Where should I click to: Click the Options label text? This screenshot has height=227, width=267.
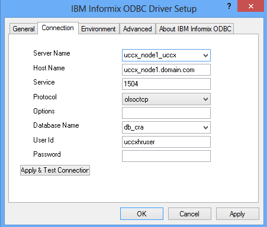pyautogui.click(x=44, y=111)
